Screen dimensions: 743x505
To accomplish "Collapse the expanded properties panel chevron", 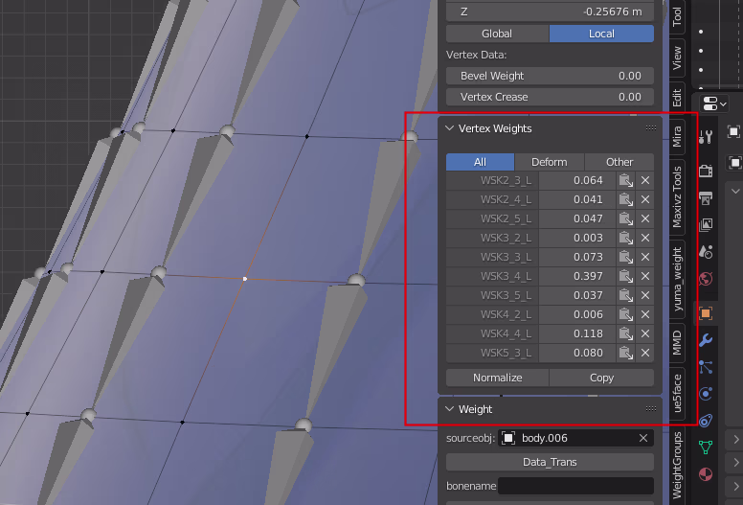I will 736,191.
